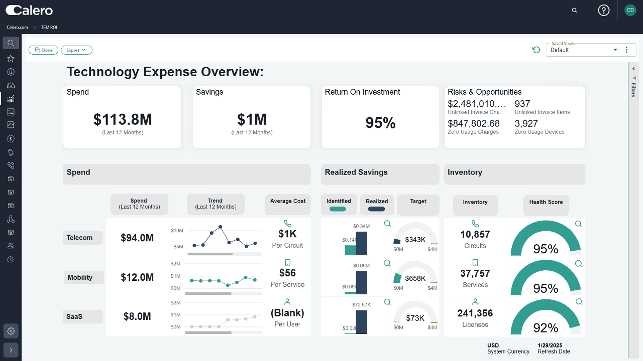Open the Saved Views Default dropdown
Viewport: 643px width, 361px height.
584,50
